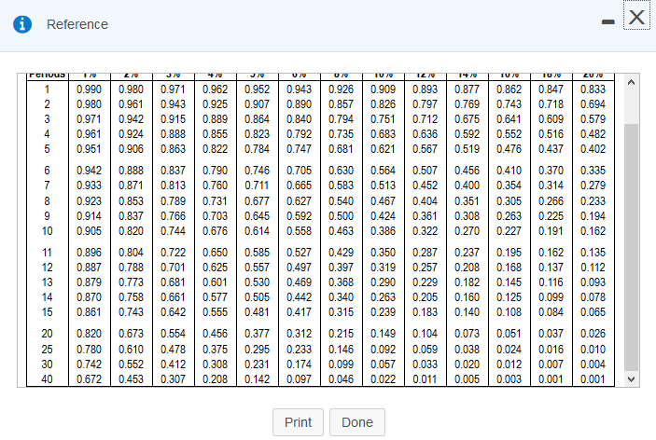The width and height of the screenshot is (656, 440).
Task: Click 0.870 in the period 14 row
Action: [x=89, y=297]
